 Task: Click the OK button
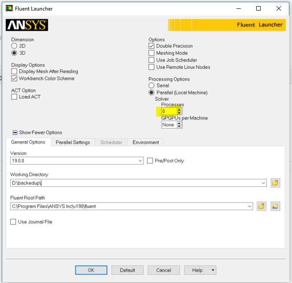91,270
